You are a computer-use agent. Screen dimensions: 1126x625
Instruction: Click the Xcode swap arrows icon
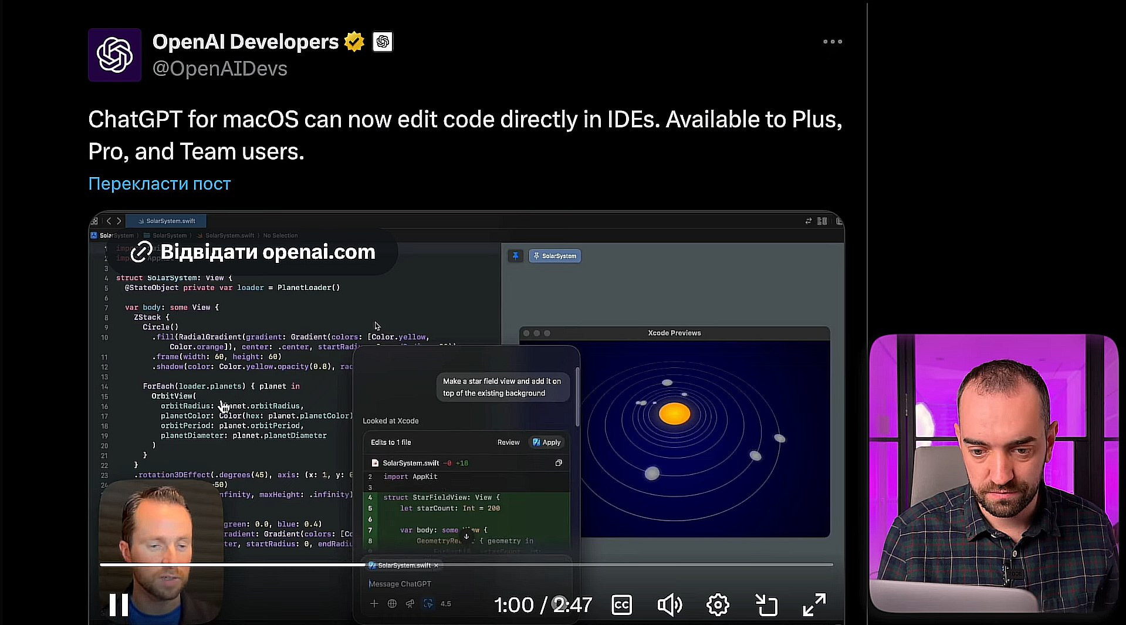(809, 221)
